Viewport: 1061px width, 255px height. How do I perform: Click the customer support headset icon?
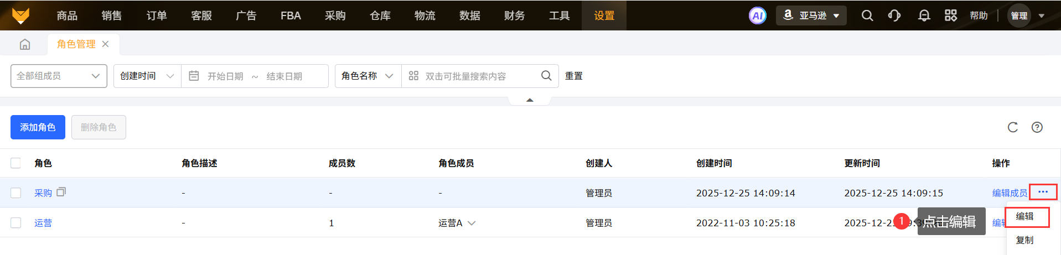coord(894,15)
